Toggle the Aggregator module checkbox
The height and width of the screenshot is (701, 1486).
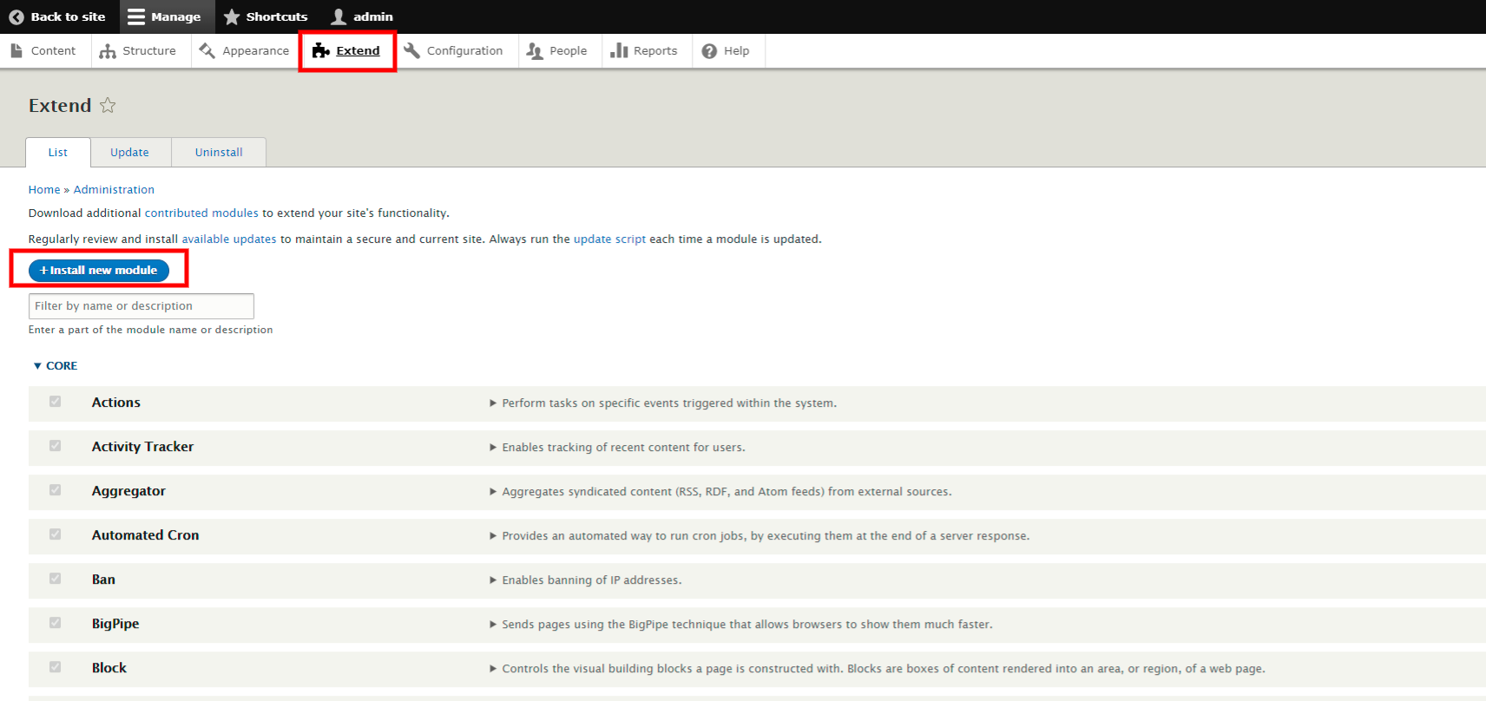tap(56, 490)
